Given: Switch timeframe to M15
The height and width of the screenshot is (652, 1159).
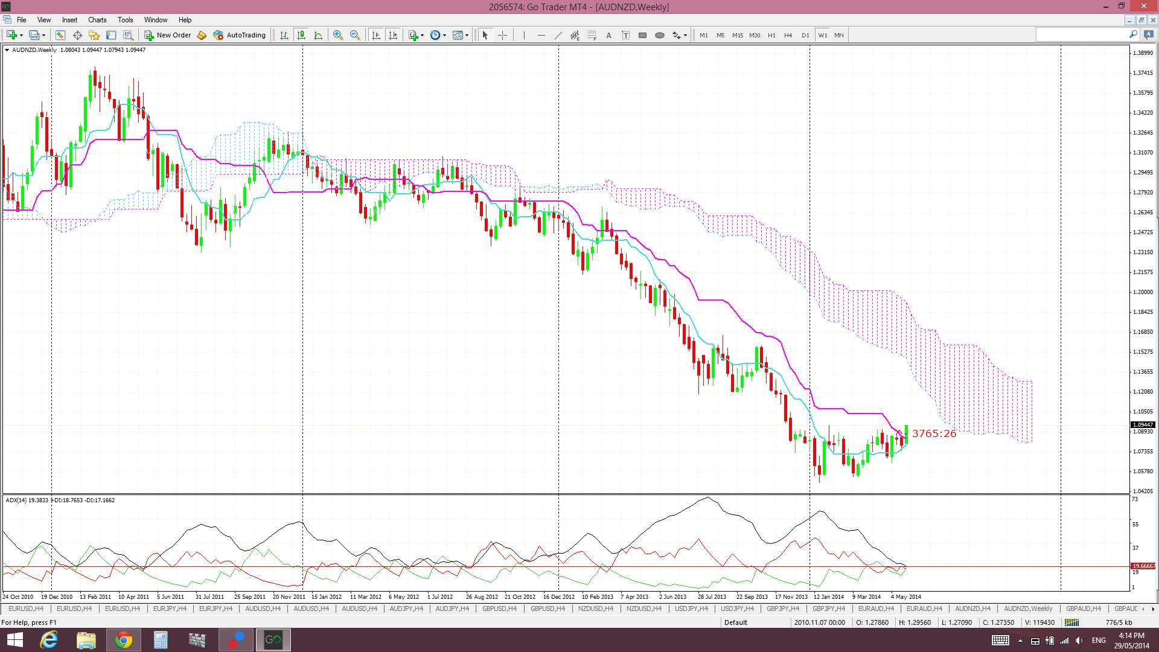Looking at the screenshot, I should tap(738, 35).
